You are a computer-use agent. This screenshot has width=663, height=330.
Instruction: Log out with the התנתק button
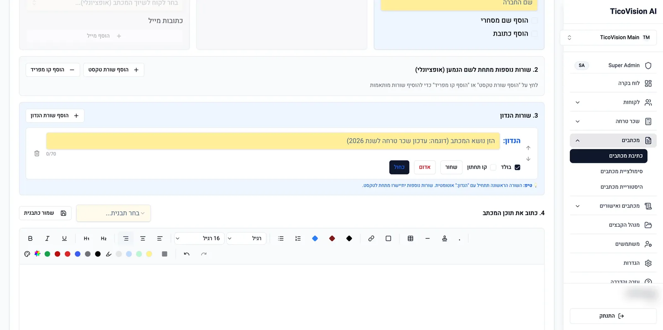point(613,316)
